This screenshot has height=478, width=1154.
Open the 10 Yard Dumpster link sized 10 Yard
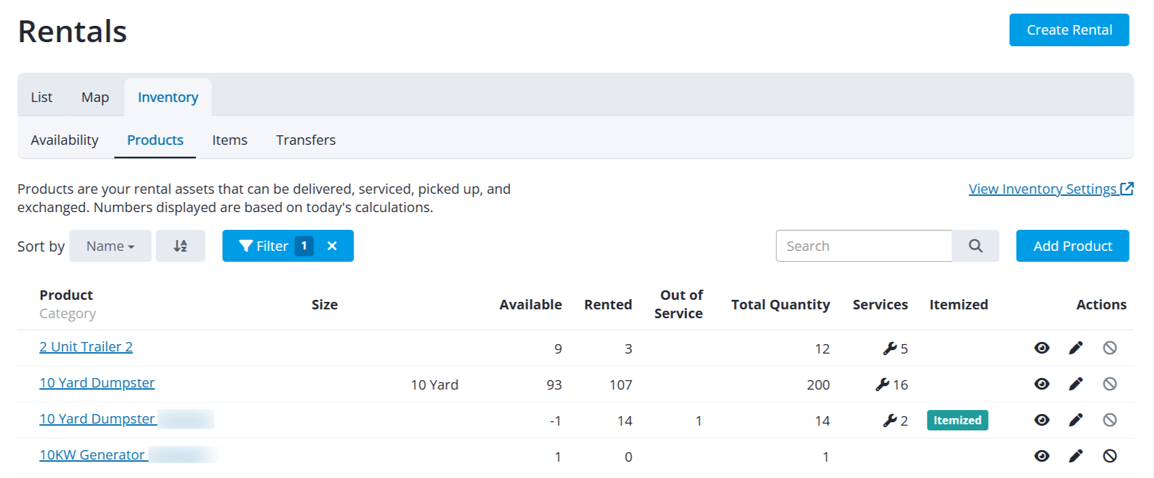97,383
